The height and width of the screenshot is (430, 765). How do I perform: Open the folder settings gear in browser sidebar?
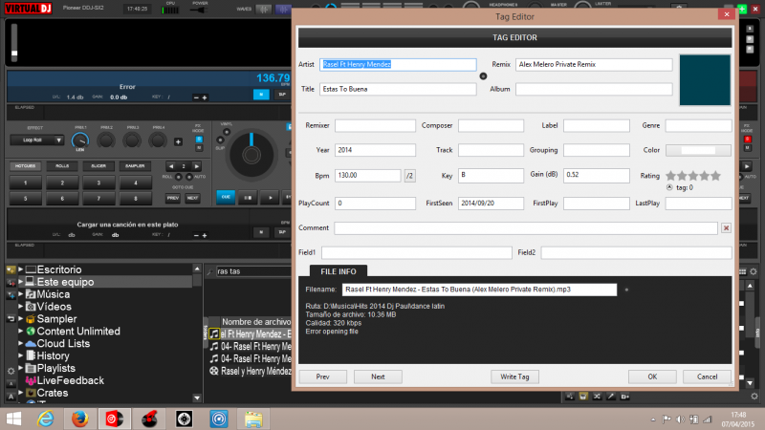[11, 371]
